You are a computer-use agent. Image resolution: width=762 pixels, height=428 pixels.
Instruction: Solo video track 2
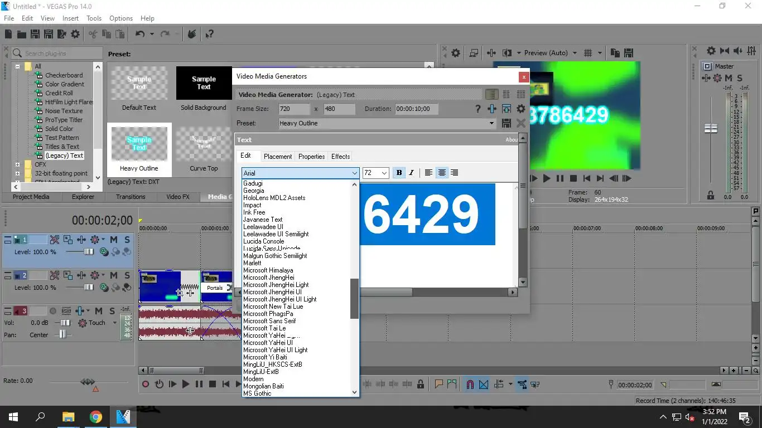(127, 275)
